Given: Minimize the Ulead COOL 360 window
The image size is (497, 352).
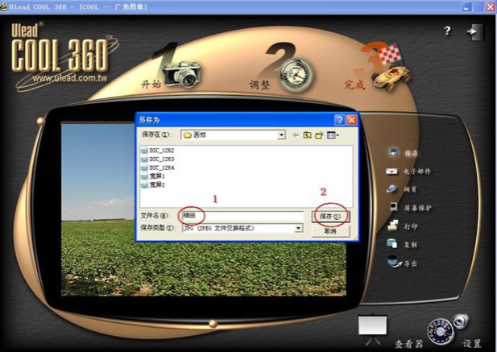Looking at the screenshot, I should click(x=467, y=6).
